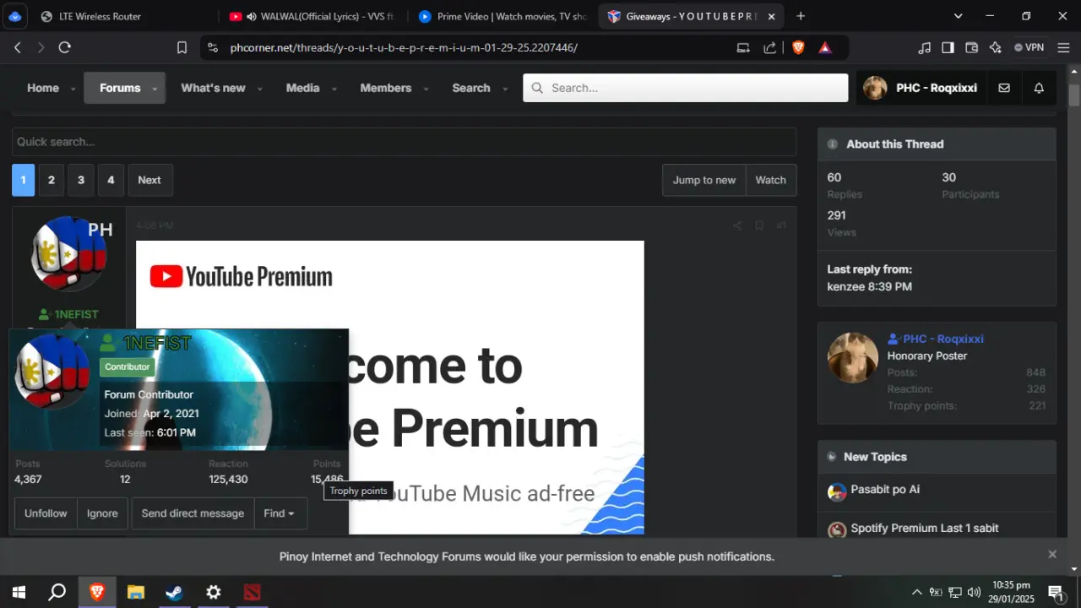Open the Brave Wallet icon

(972, 48)
